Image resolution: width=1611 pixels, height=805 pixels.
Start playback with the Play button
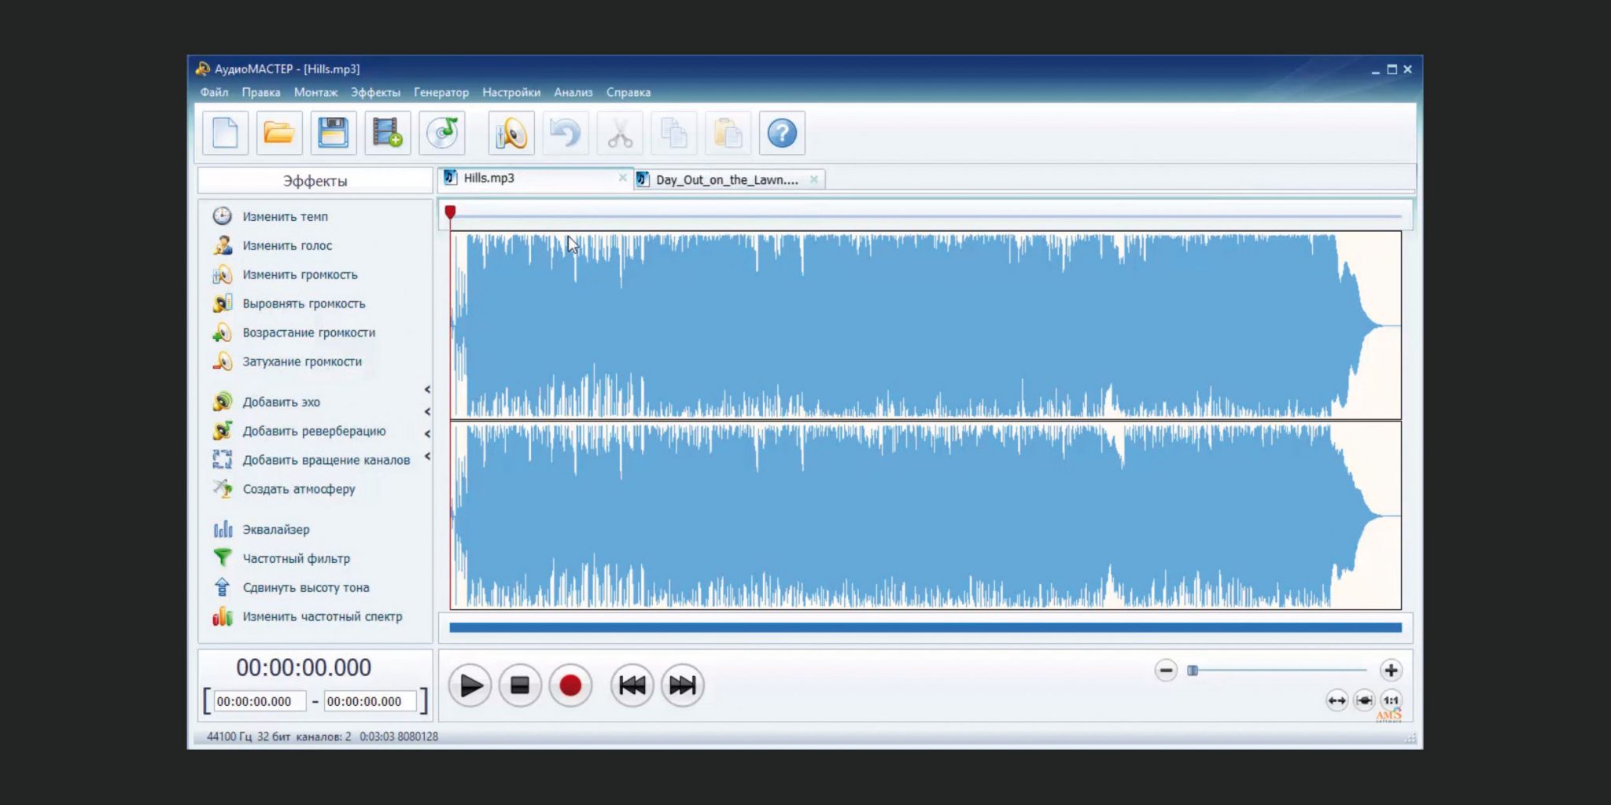[x=470, y=686]
